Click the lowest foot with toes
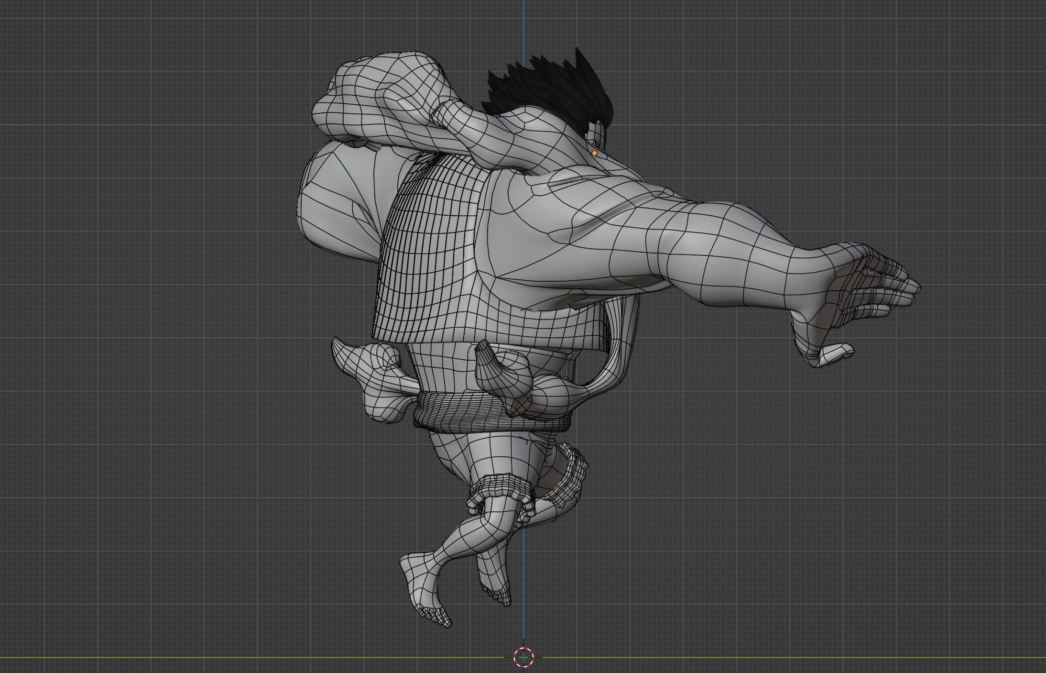This screenshot has width=1046, height=673. coord(426,590)
